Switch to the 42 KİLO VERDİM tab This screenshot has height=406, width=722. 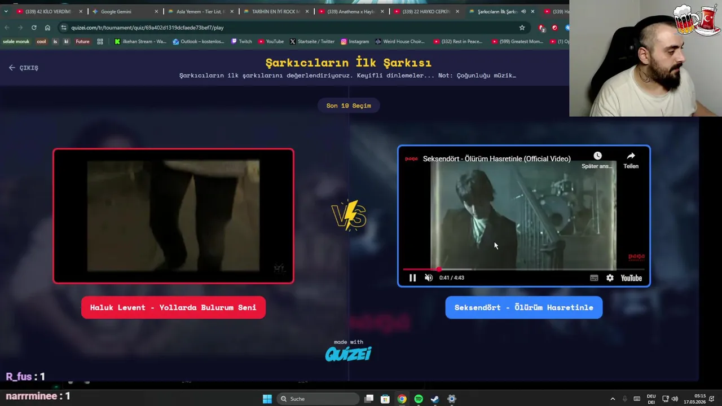click(x=48, y=11)
